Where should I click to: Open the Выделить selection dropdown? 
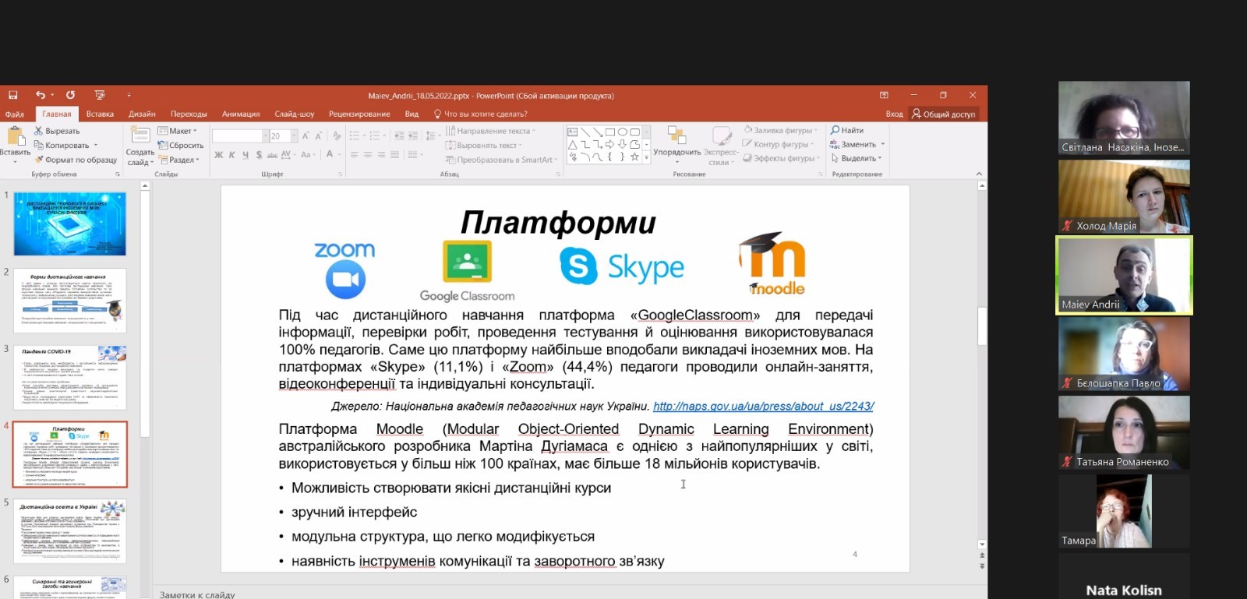[x=857, y=158]
